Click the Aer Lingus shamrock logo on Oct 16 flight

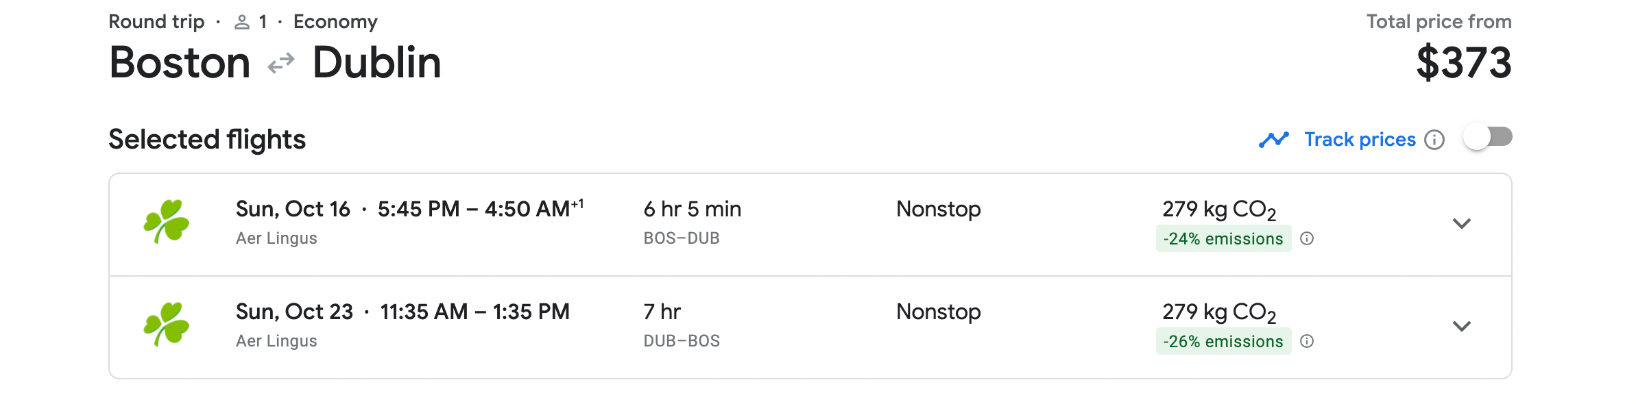[x=166, y=221]
